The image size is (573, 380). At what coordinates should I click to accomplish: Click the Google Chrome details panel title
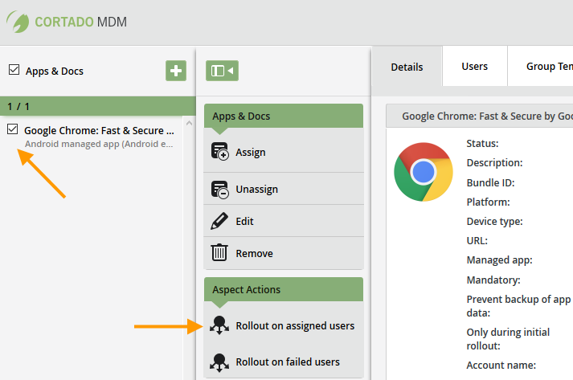pos(487,116)
